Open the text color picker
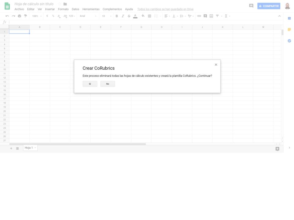The width and height of the screenshot is (294, 220). tap(135, 16)
